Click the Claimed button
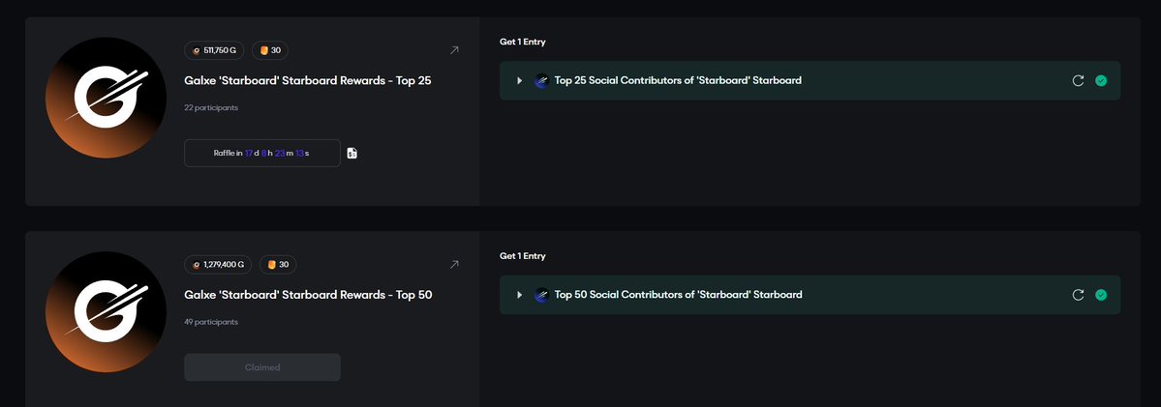The image size is (1161, 407). point(262,367)
